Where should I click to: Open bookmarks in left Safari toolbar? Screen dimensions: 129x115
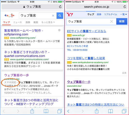point(46,111)
